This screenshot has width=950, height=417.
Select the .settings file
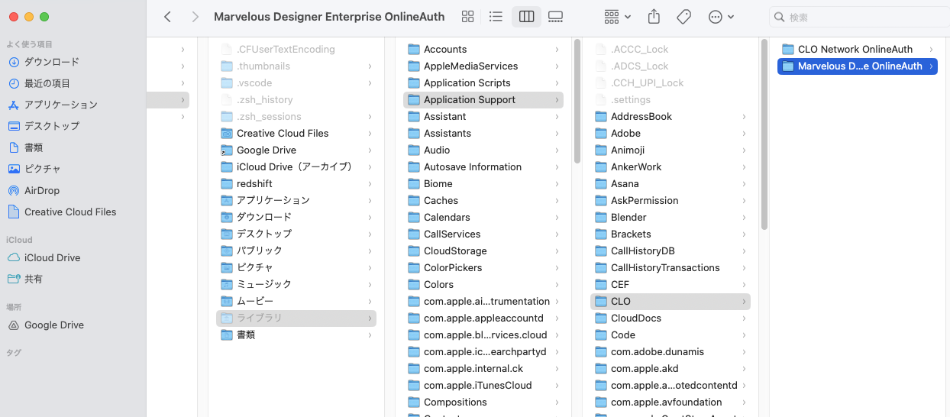670,99
